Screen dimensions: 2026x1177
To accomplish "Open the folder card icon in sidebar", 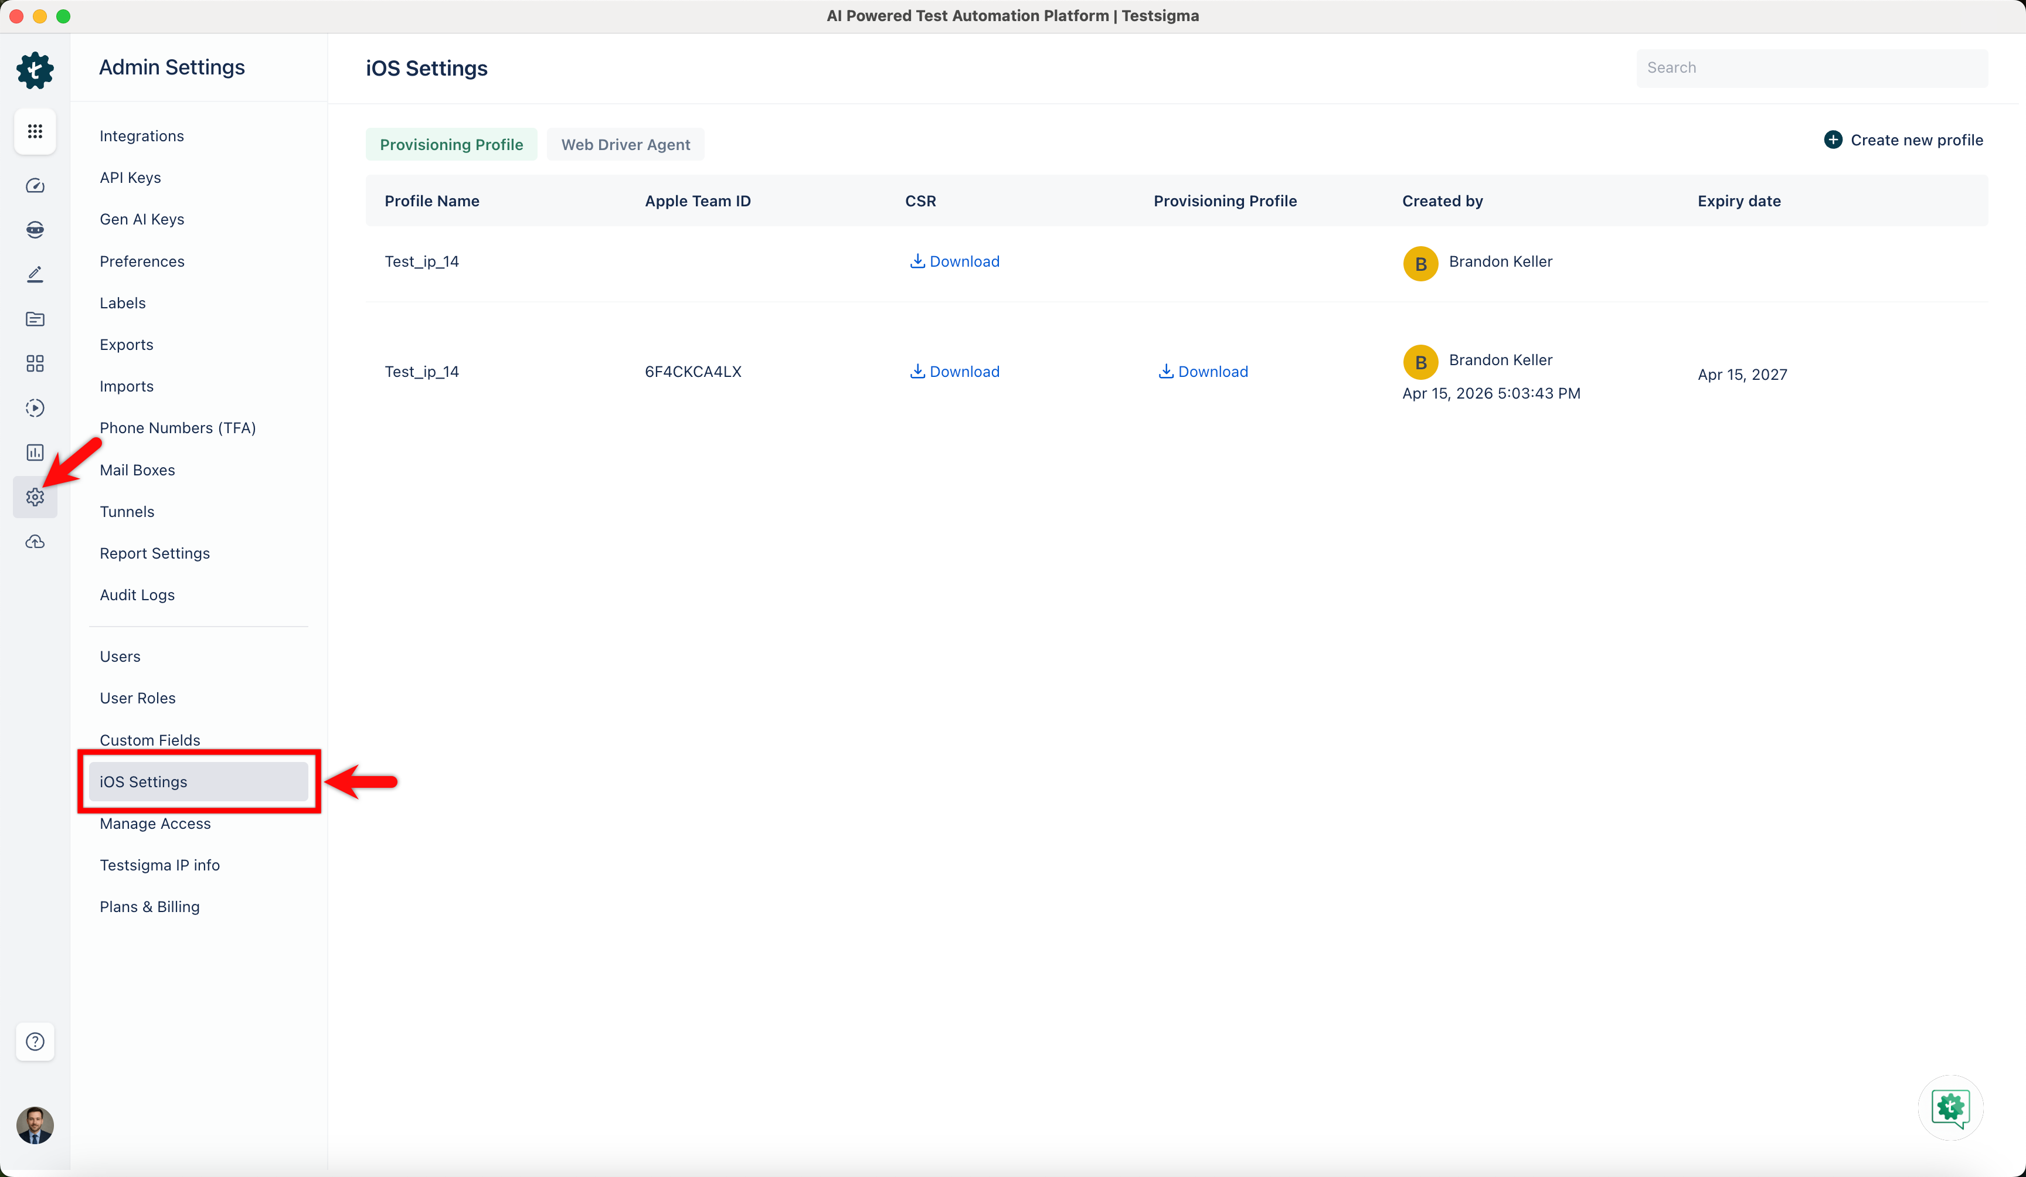I will point(35,319).
